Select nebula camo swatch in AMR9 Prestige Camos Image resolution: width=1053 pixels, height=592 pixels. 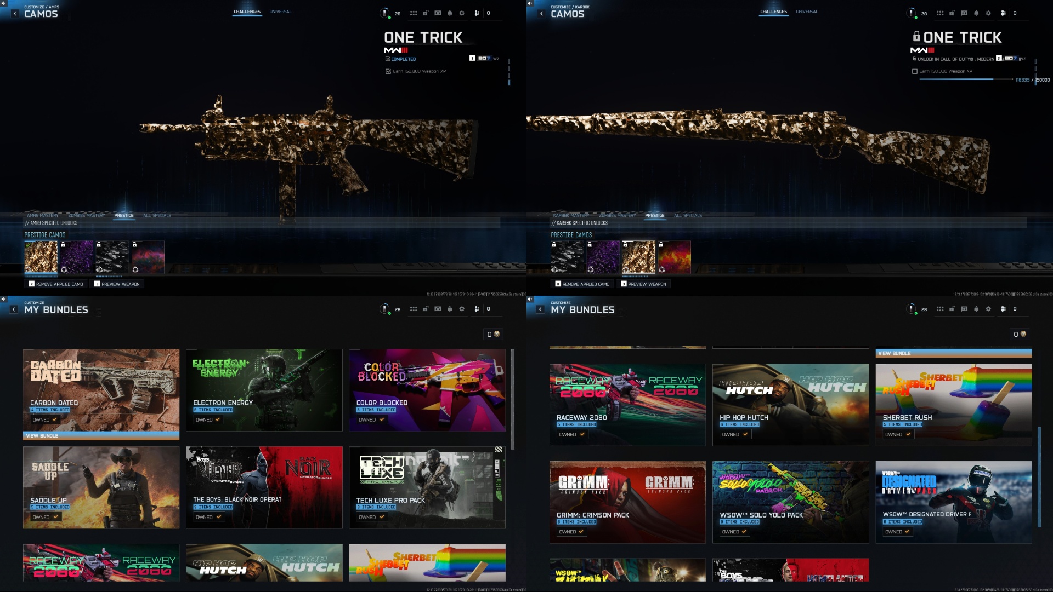(148, 257)
